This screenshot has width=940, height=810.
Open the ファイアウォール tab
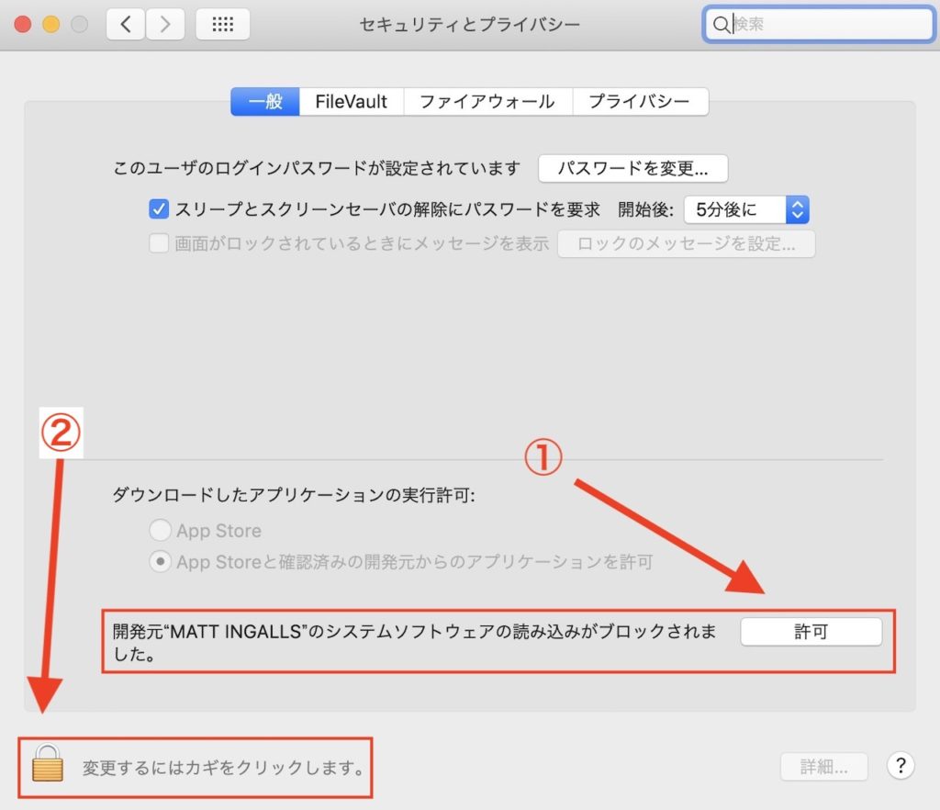tap(487, 101)
